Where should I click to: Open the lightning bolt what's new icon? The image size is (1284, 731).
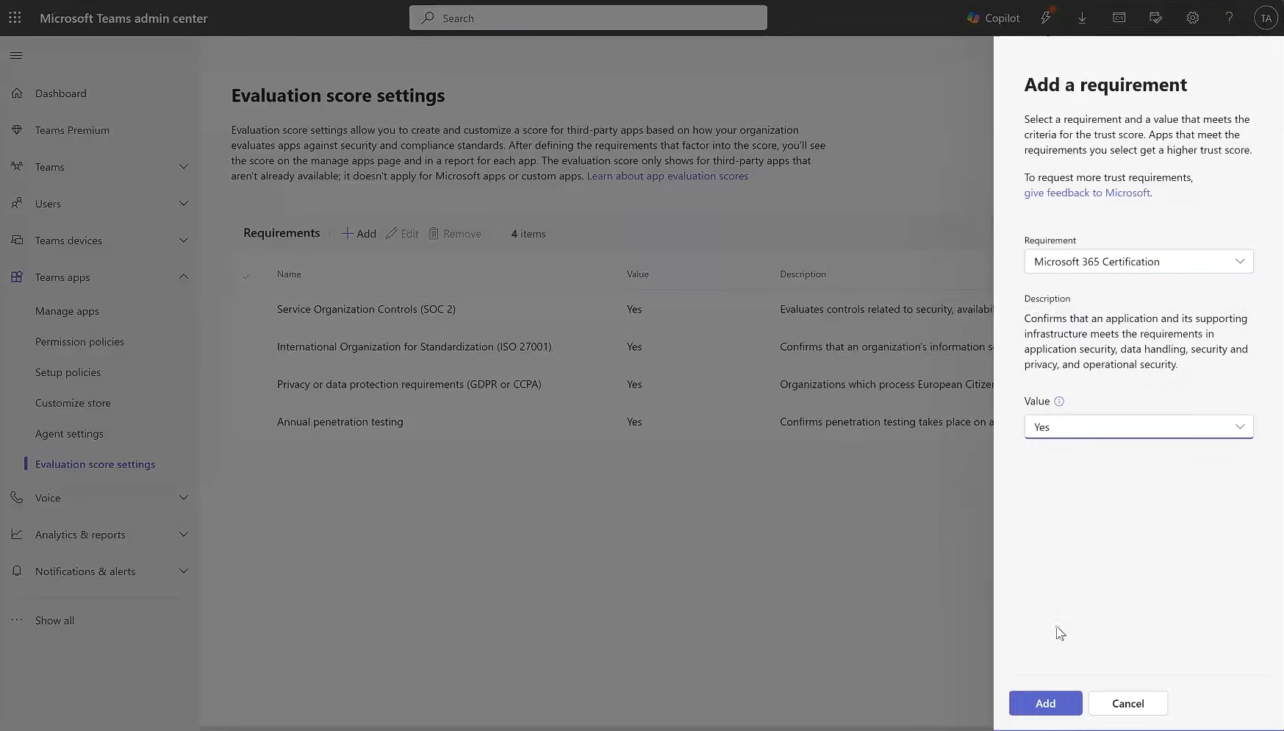click(1046, 18)
